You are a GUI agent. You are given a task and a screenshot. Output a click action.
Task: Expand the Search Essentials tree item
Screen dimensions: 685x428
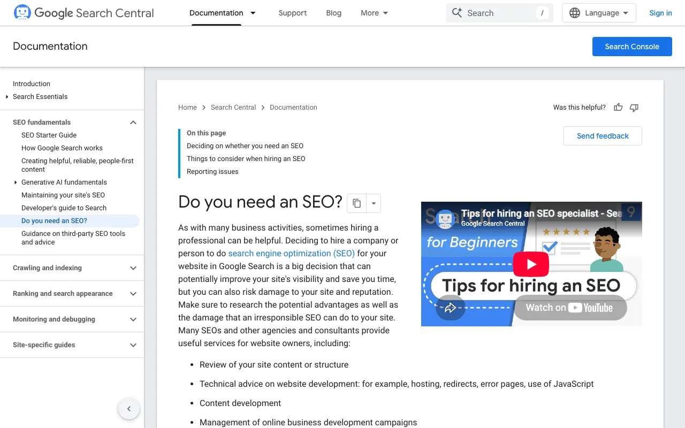click(7, 97)
